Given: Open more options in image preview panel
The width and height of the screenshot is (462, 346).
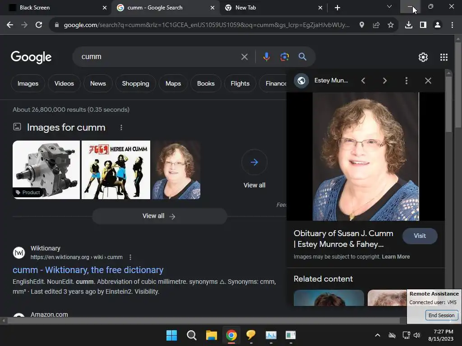Looking at the screenshot, I should [x=407, y=81].
